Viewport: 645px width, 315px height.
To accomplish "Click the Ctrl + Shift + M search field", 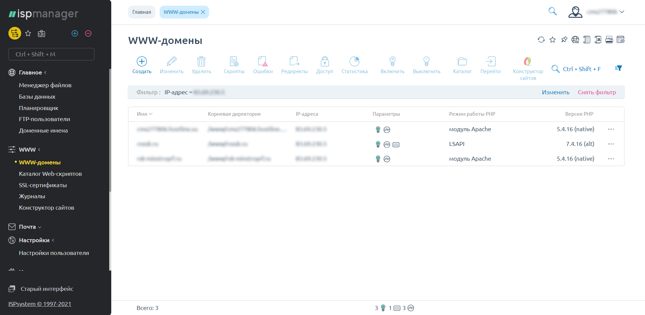I will point(51,54).
